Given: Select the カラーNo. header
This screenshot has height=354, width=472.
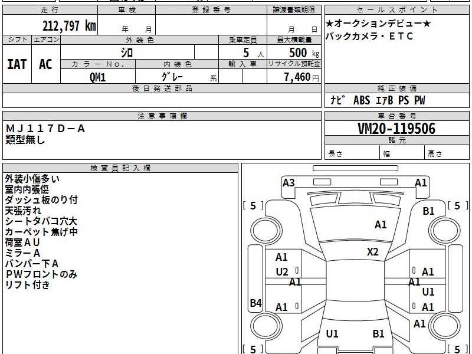Looking at the screenshot, I should [98, 64].
